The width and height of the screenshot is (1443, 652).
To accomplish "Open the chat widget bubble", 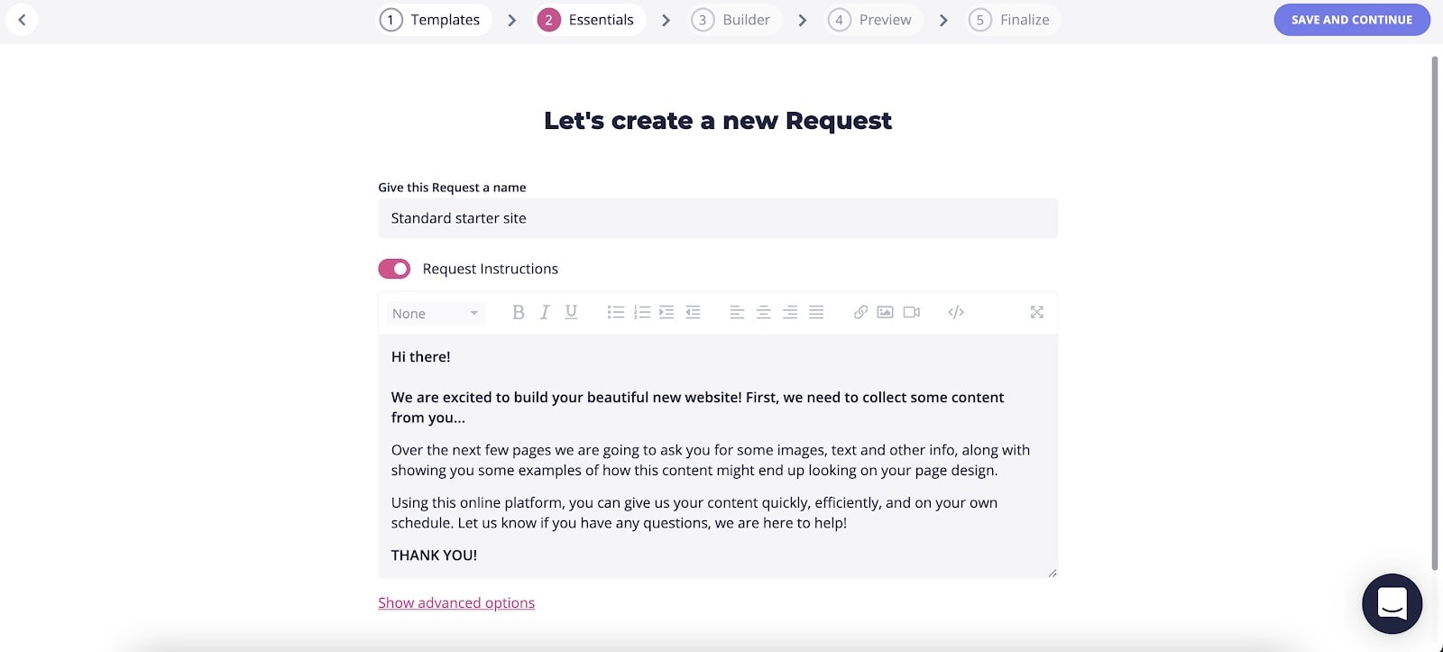I will point(1392,603).
